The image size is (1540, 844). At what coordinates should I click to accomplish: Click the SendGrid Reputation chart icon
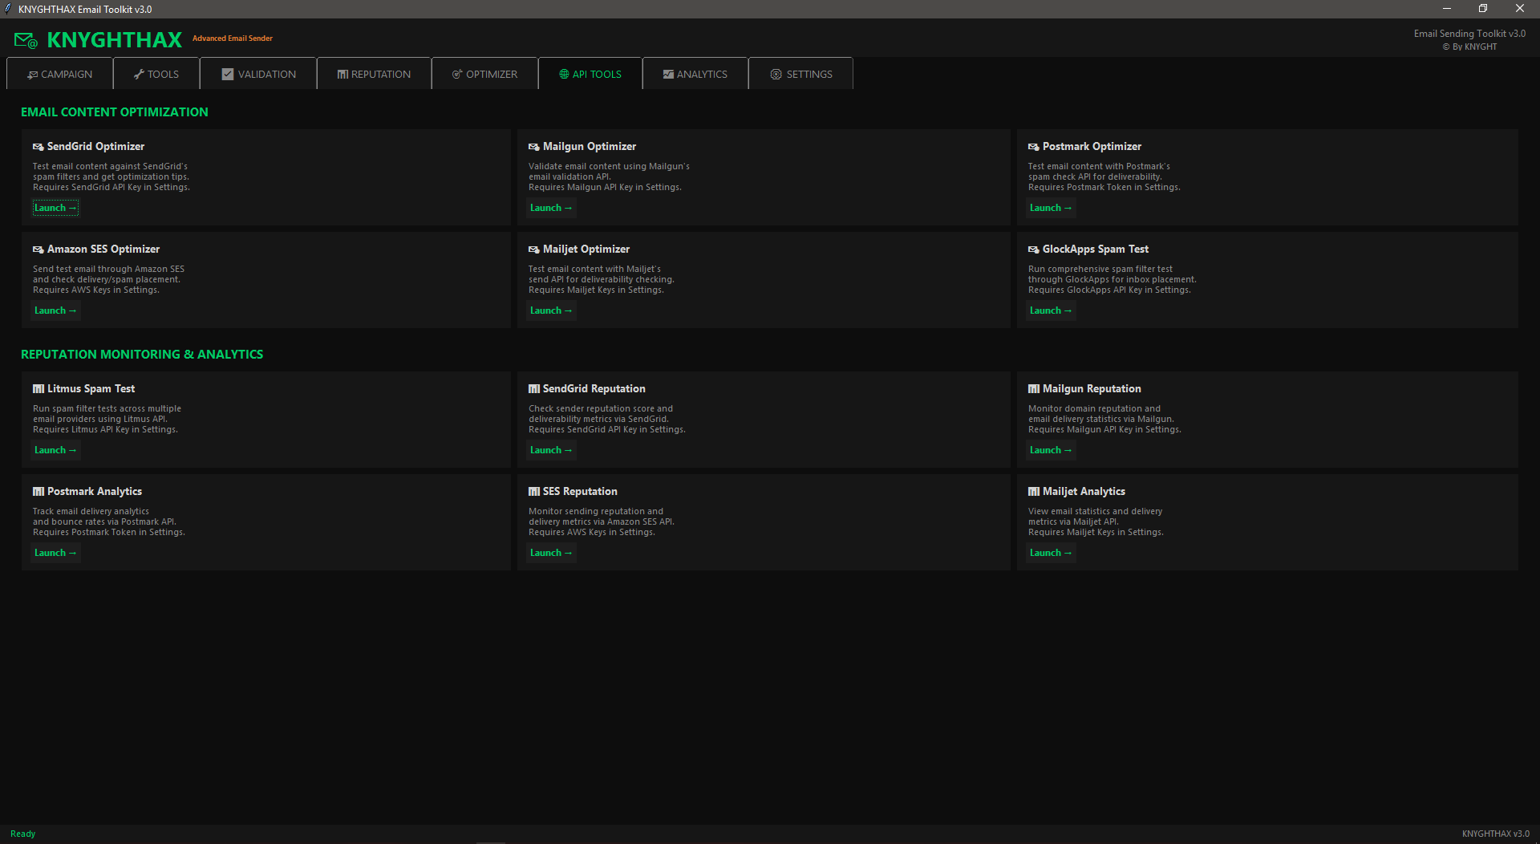coord(534,389)
